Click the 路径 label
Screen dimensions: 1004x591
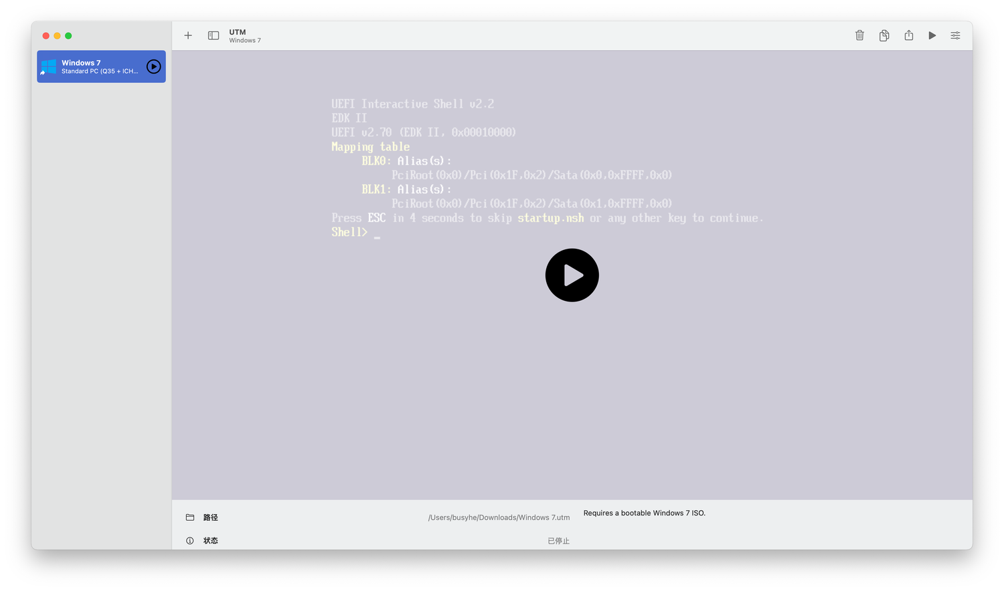pos(211,517)
